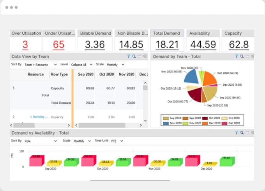Open Availability value 44.59

click(x=203, y=44)
